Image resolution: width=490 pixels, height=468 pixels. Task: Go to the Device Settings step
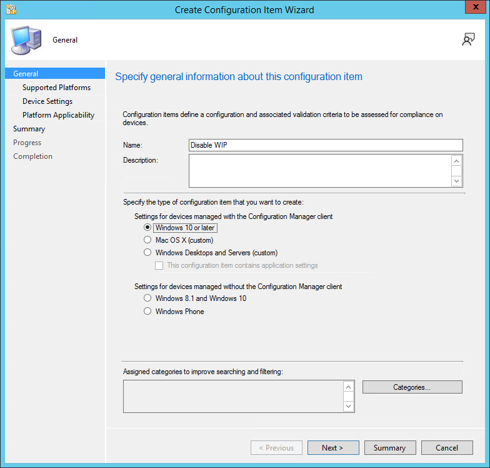[x=47, y=101]
